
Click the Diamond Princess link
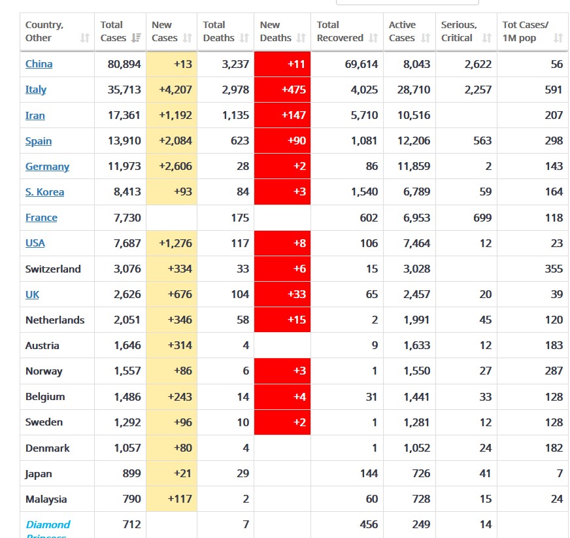pos(48,525)
